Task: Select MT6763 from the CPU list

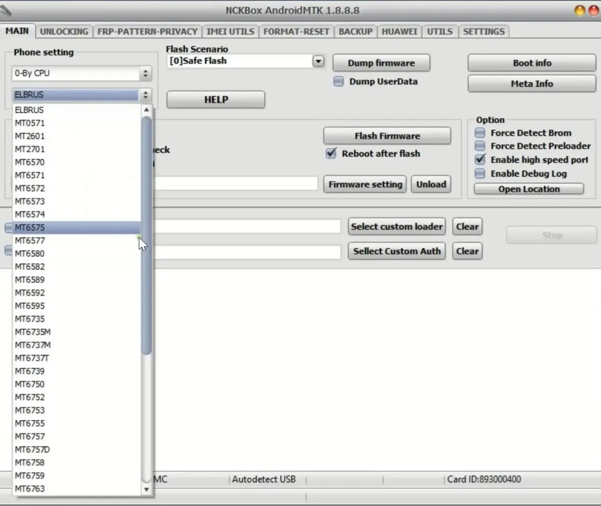Action: point(77,489)
